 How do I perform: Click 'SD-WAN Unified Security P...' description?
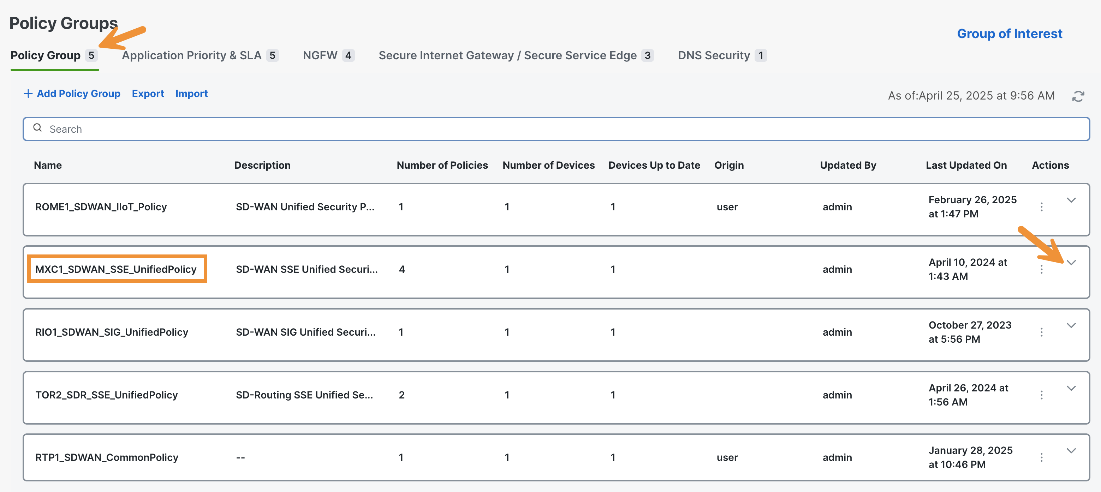tap(305, 207)
